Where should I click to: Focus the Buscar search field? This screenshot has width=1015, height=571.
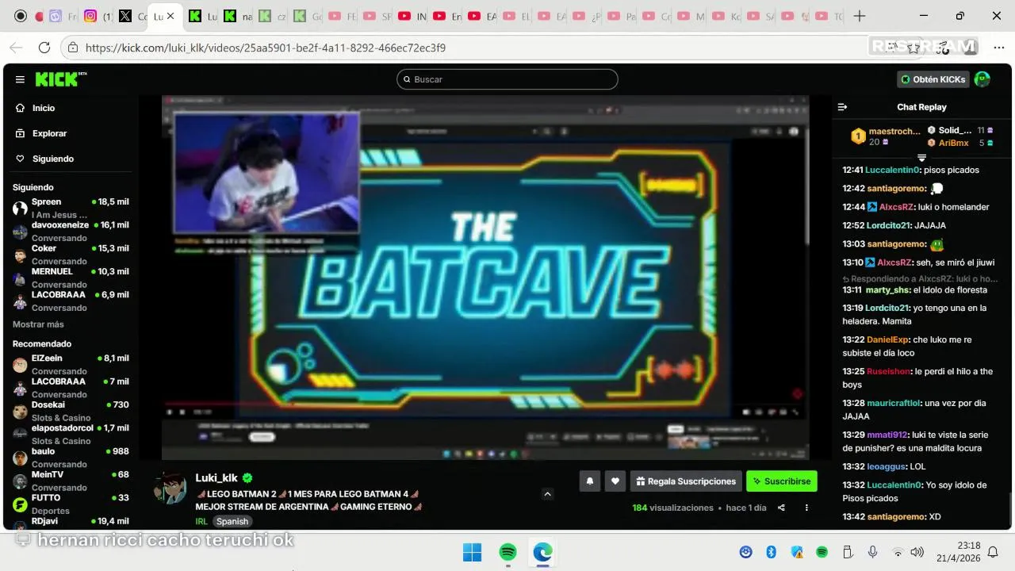point(507,79)
